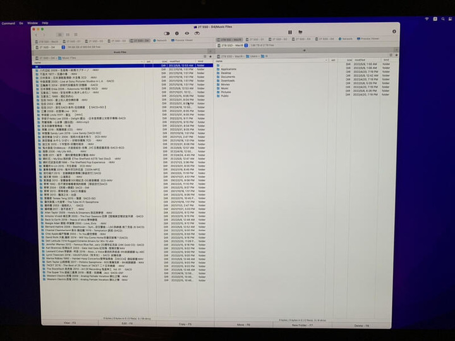455x341 pixels.
Task: Select highlighted parent directory row in left pane
Action: 123,66
